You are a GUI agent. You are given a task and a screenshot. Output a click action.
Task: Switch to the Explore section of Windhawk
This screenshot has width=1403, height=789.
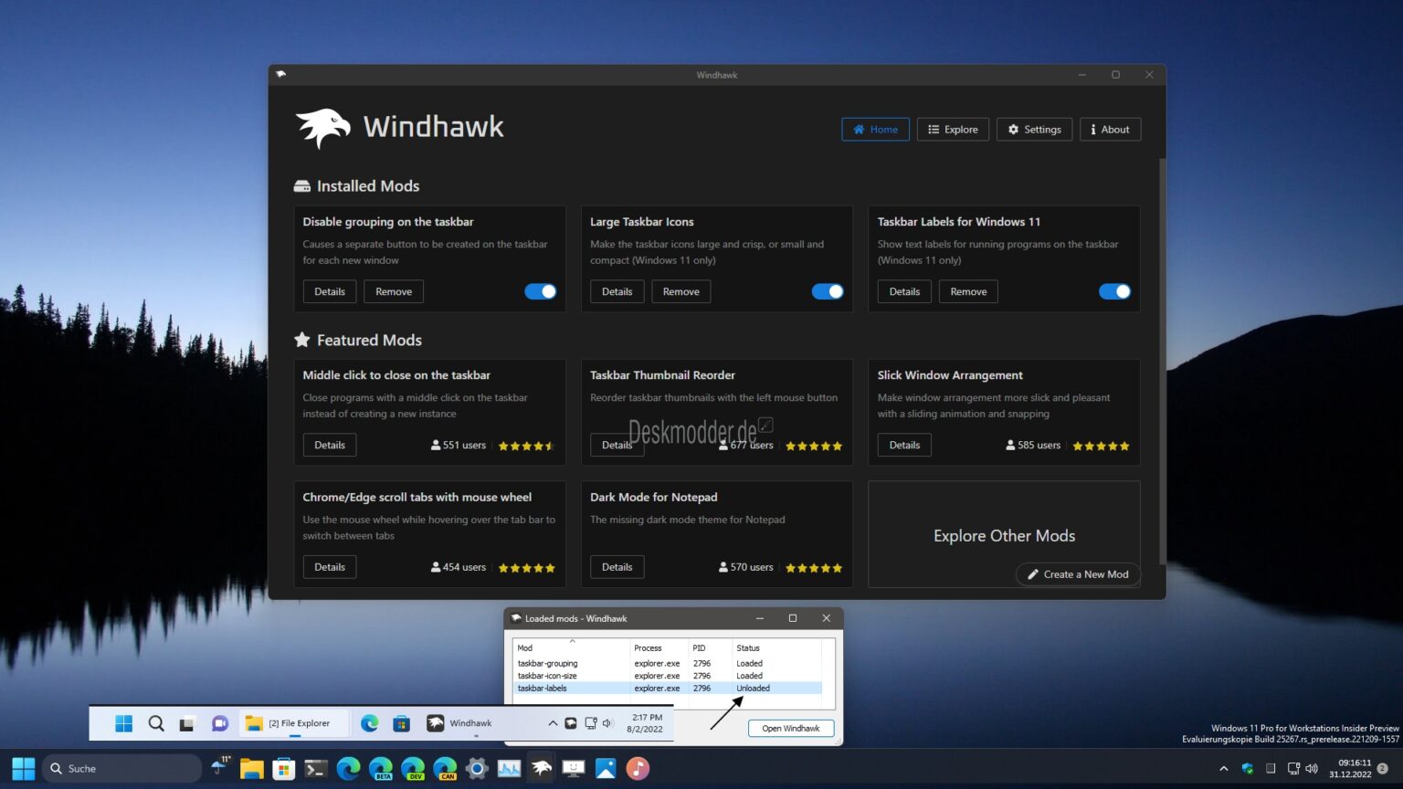(x=953, y=129)
